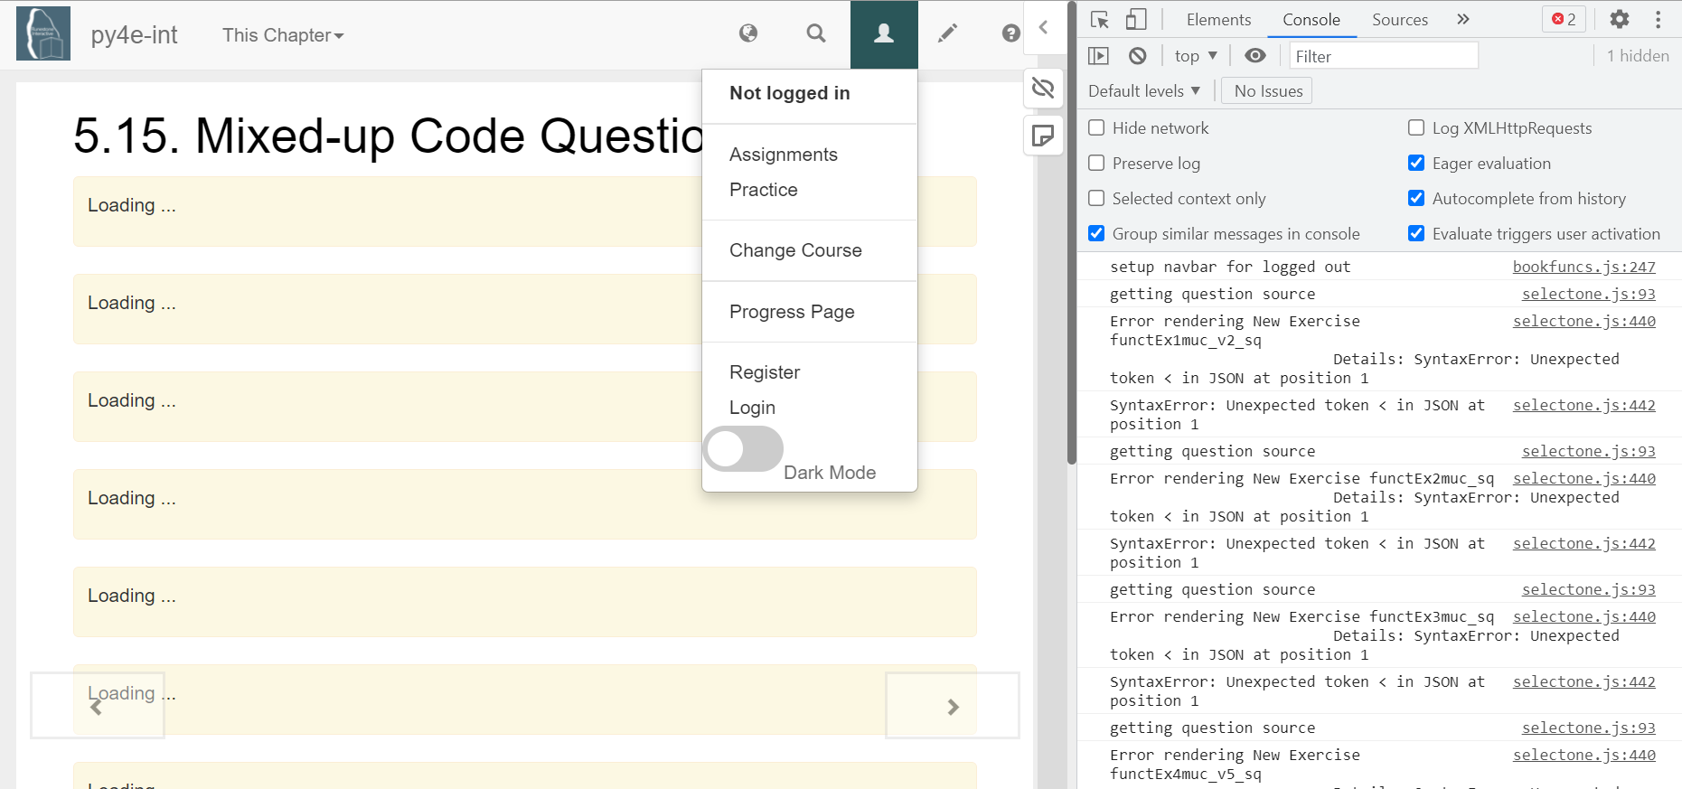1682x789 pixels.
Task: Open DevTools settings gear
Action: pos(1620,19)
